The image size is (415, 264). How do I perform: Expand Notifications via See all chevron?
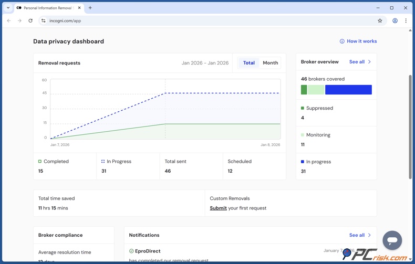pyautogui.click(x=369, y=235)
